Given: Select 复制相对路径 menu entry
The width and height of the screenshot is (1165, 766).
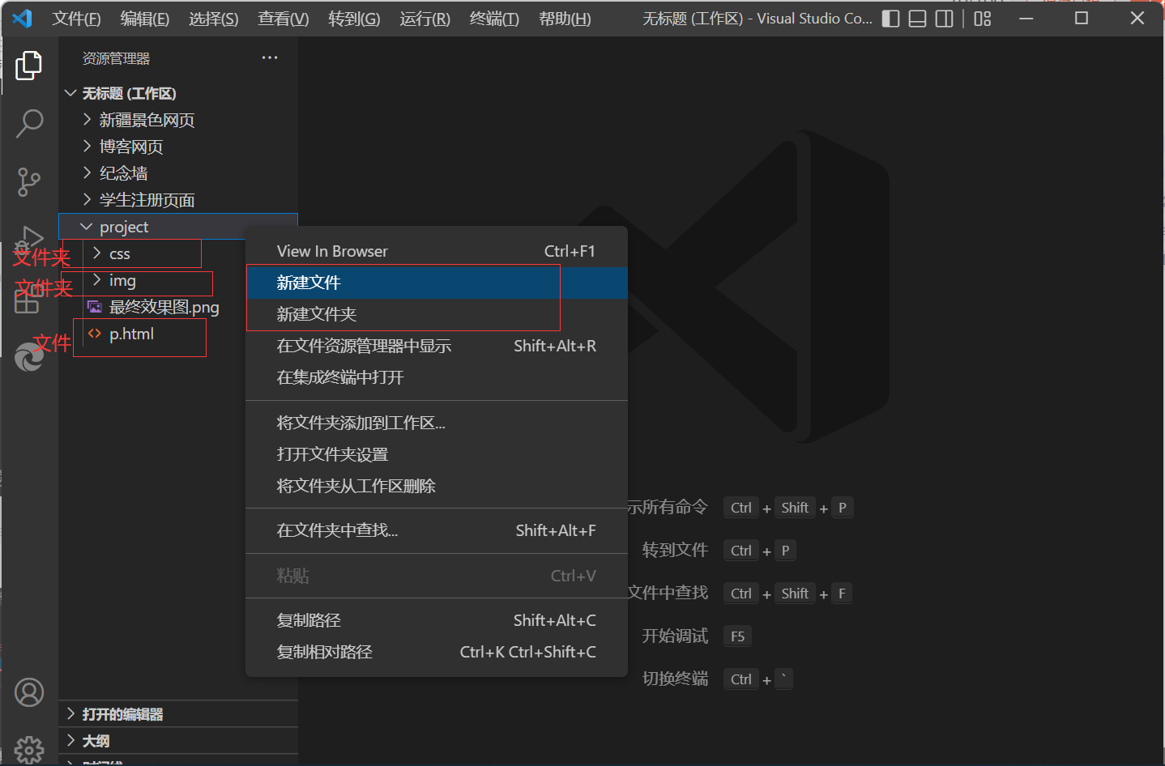Looking at the screenshot, I should 437,652.
